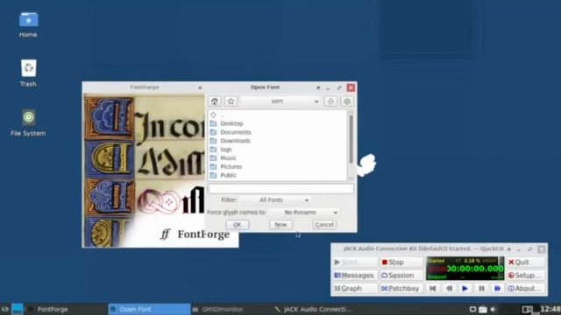Switch to JACK Audio Connection taskbar entry

pyautogui.click(x=313, y=309)
